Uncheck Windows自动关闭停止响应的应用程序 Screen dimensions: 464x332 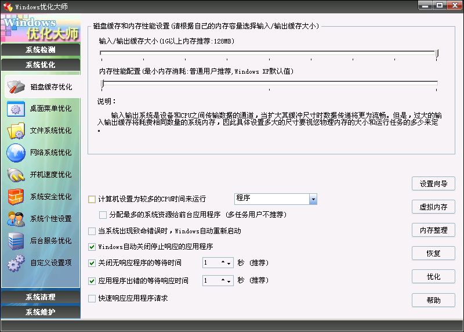[92, 247]
